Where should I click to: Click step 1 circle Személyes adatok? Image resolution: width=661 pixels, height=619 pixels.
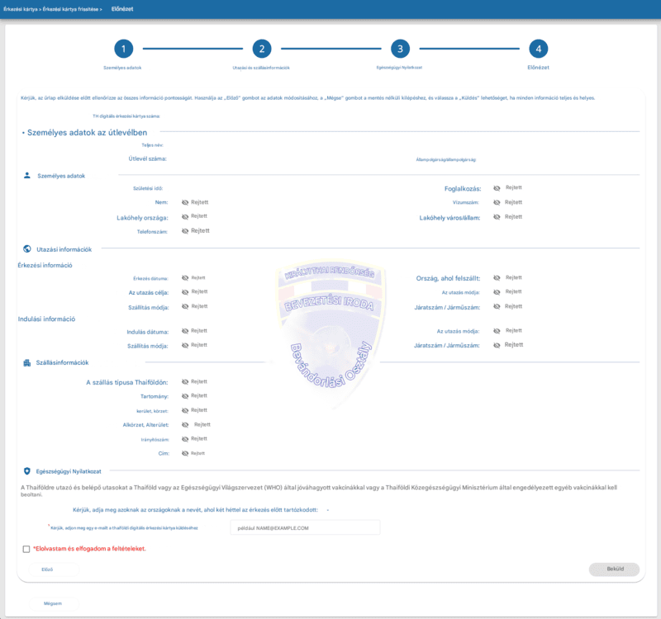[x=123, y=49]
